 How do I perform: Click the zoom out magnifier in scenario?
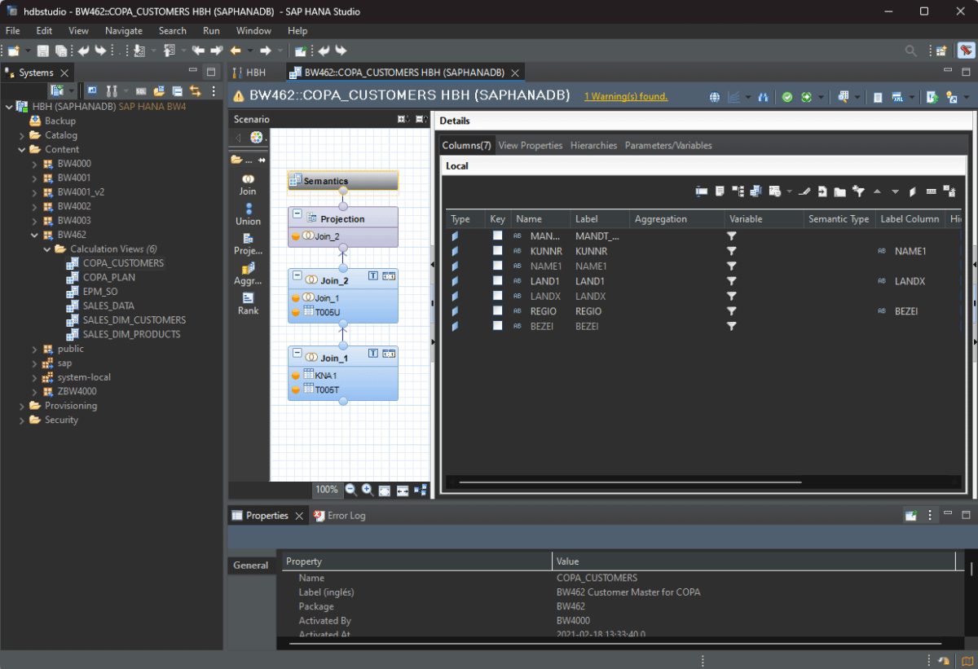351,490
